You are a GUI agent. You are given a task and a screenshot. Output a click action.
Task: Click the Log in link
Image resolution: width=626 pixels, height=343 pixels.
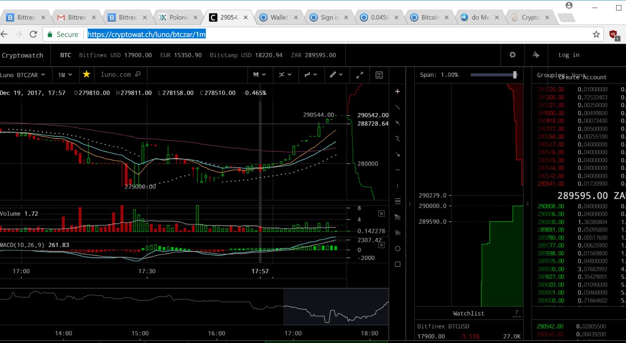click(x=569, y=55)
